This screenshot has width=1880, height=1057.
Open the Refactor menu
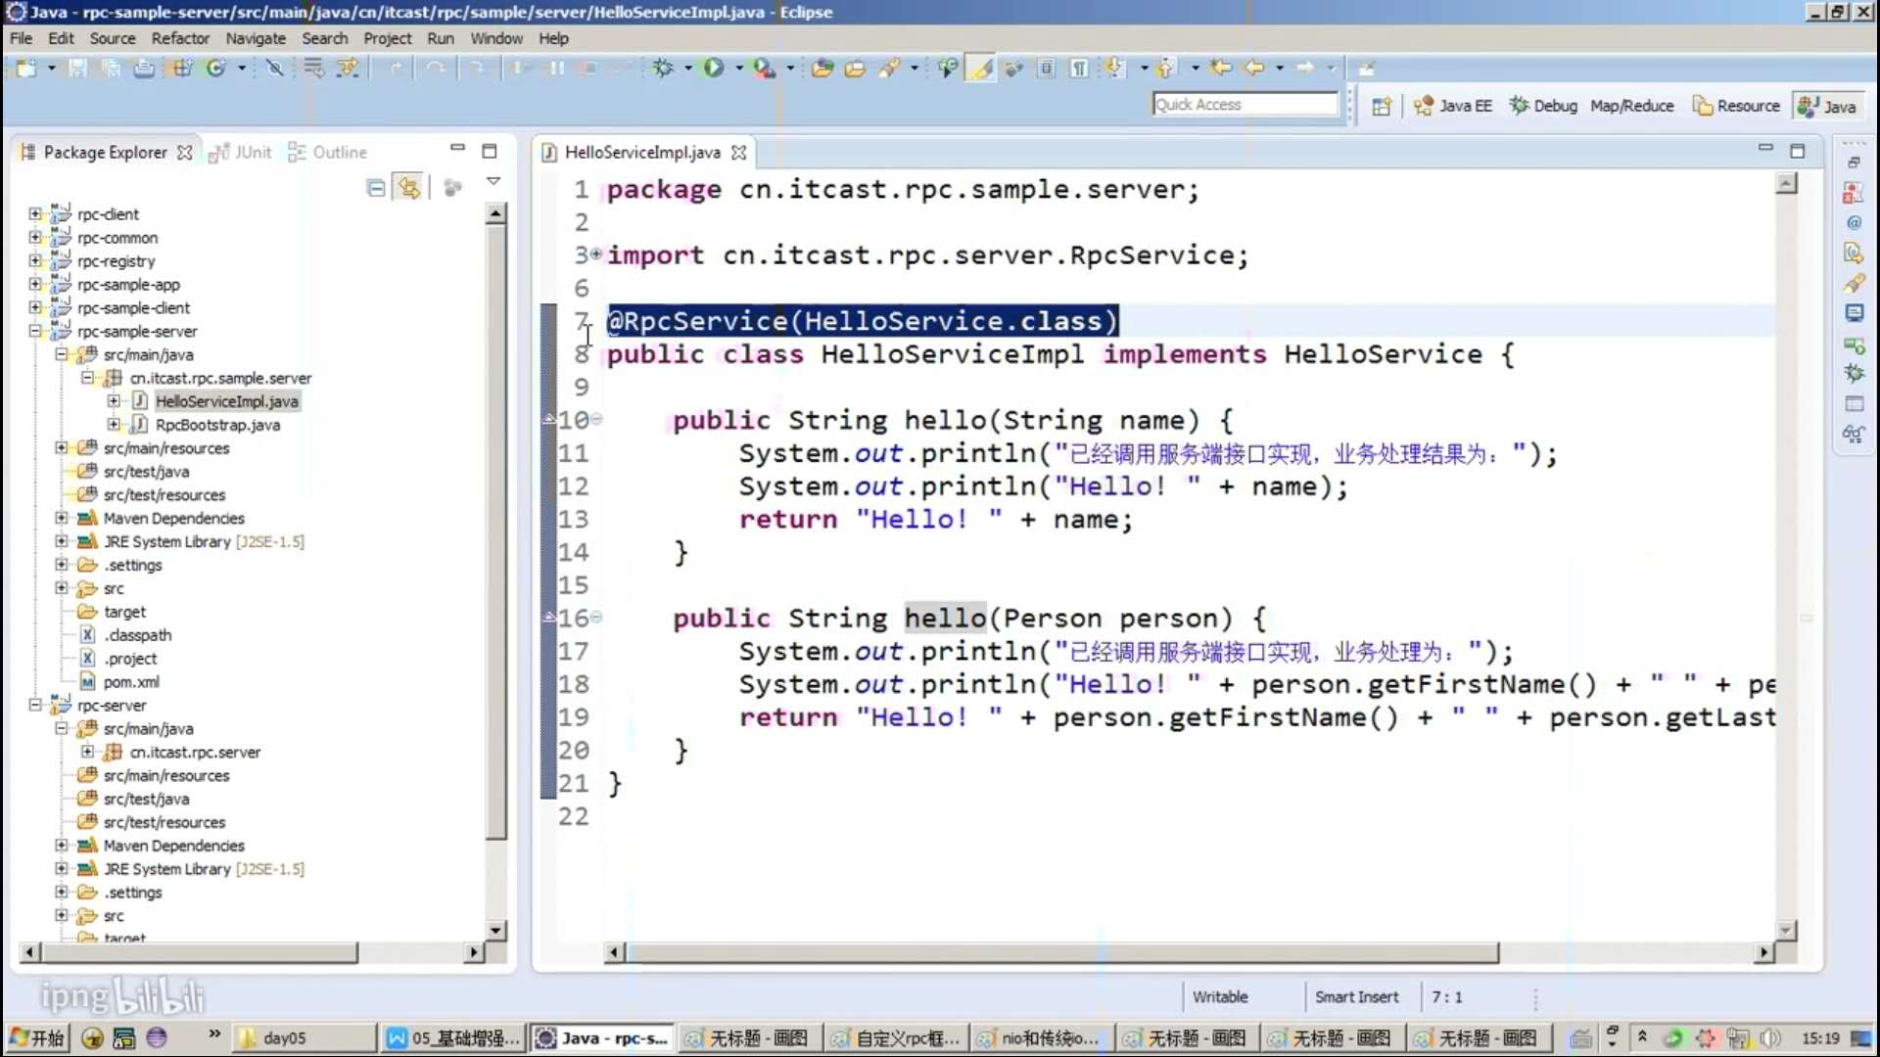pos(180,38)
